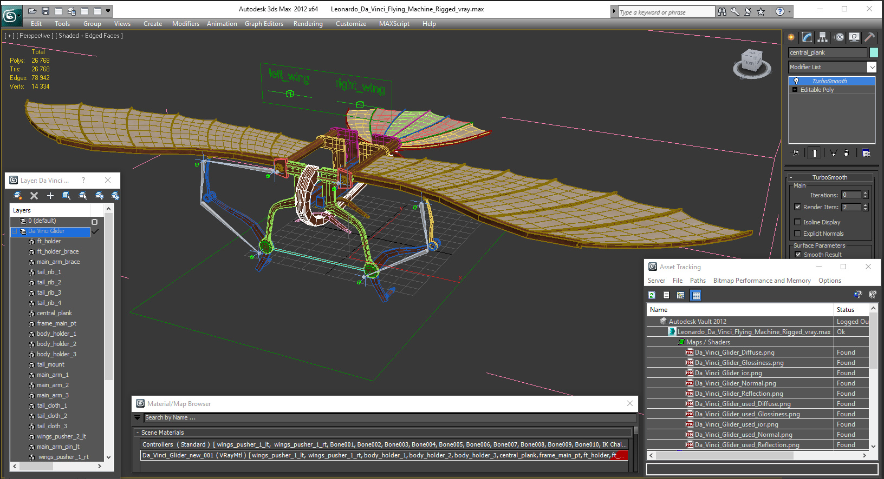The image size is (884, 479).
Task: Click Hide/Unhide All Layers icon
Action: (99, 196)
